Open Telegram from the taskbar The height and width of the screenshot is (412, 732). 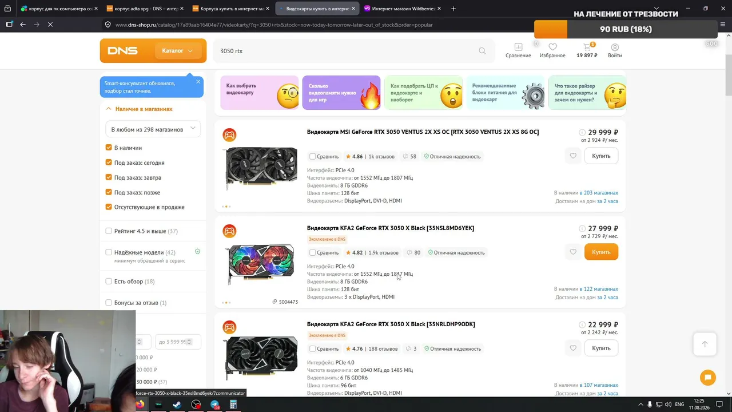coord(214,405)
